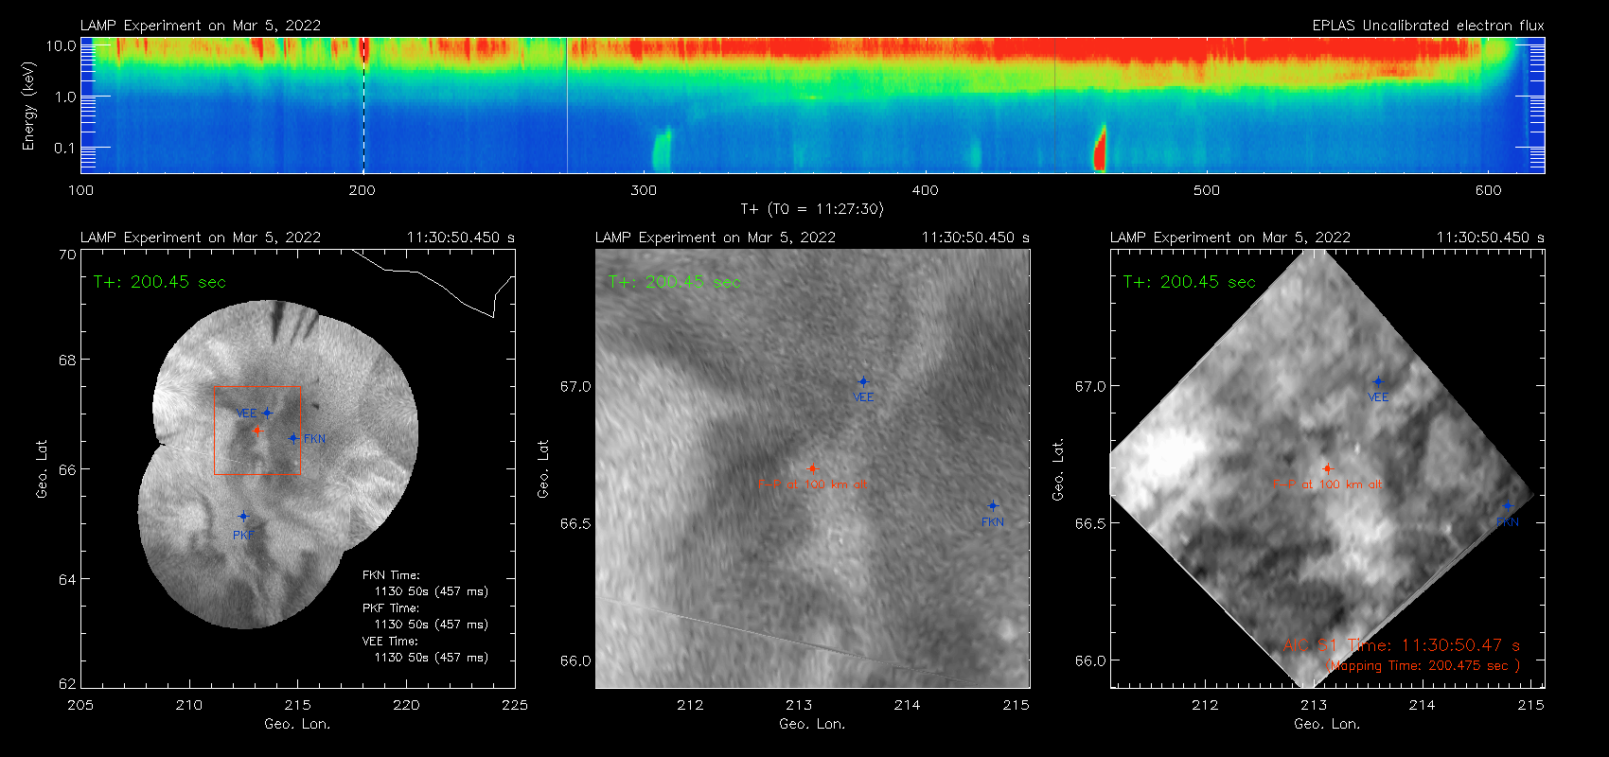The height and width of the screenshot is (757, 1609).
Task: Click the 'AIC S1 Time: 11:30:50.47 s' red text
Action: point(1401,645)
